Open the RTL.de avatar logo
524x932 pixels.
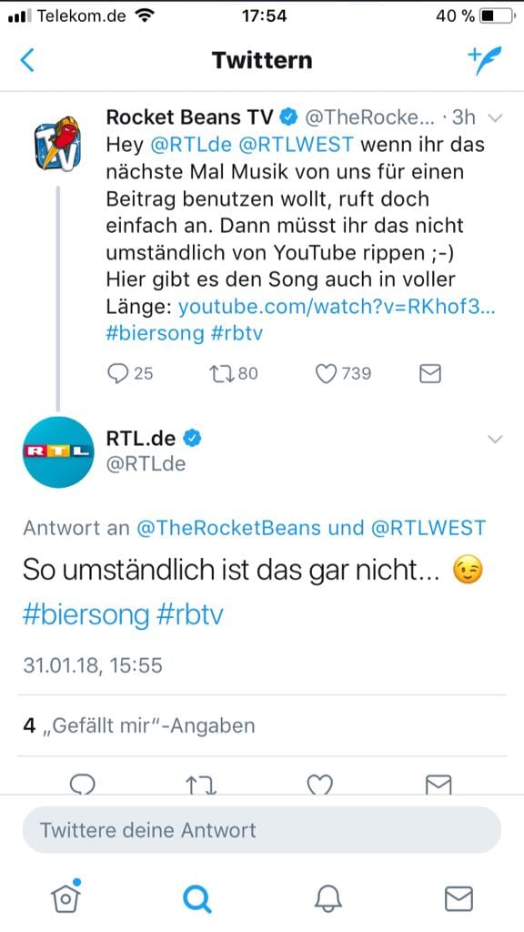pos(58,451)
